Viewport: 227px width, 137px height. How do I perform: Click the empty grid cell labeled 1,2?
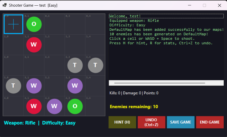pos(54,45)
